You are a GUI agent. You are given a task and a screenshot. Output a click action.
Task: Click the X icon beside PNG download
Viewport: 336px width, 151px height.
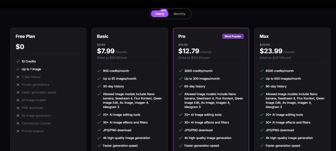(18, 108)
